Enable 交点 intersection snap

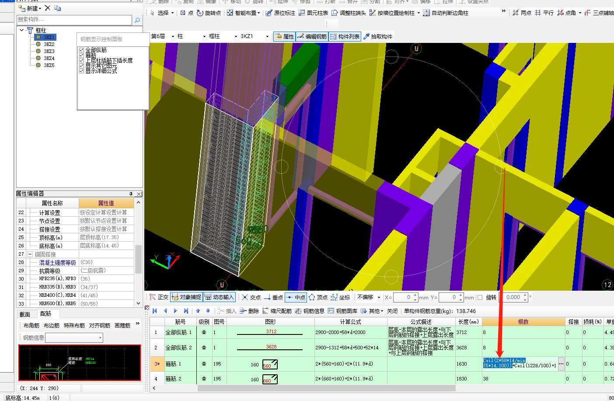[251, 297]
